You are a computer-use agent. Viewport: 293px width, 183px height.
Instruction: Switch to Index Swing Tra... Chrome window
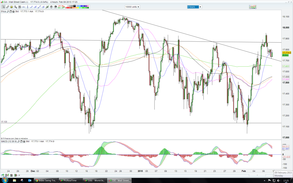(x=46, y=180)
